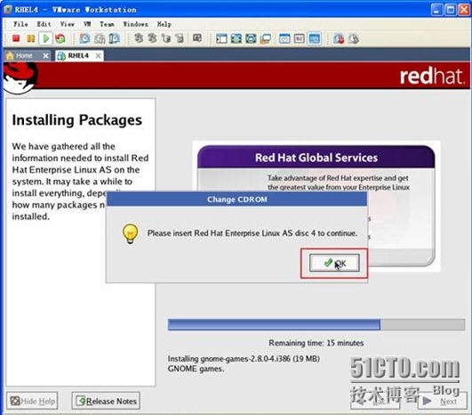Switch to the Home tab
The image size is (472, 415).
click(24, 56)
